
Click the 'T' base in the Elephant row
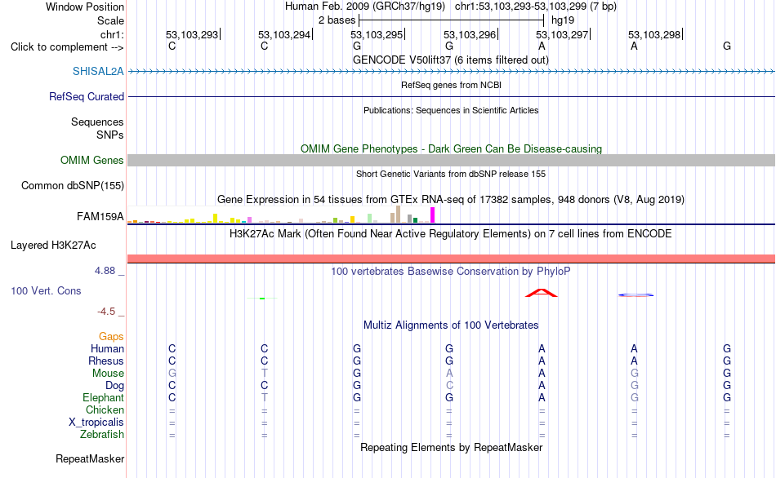click(x=265, y=397)
